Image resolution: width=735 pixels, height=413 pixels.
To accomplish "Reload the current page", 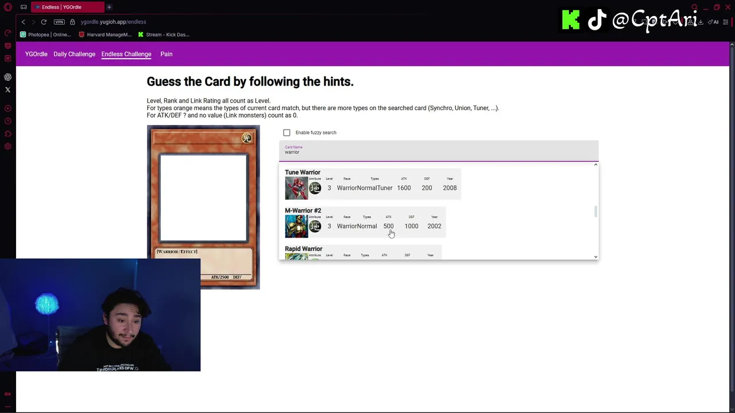I will 44,22.
